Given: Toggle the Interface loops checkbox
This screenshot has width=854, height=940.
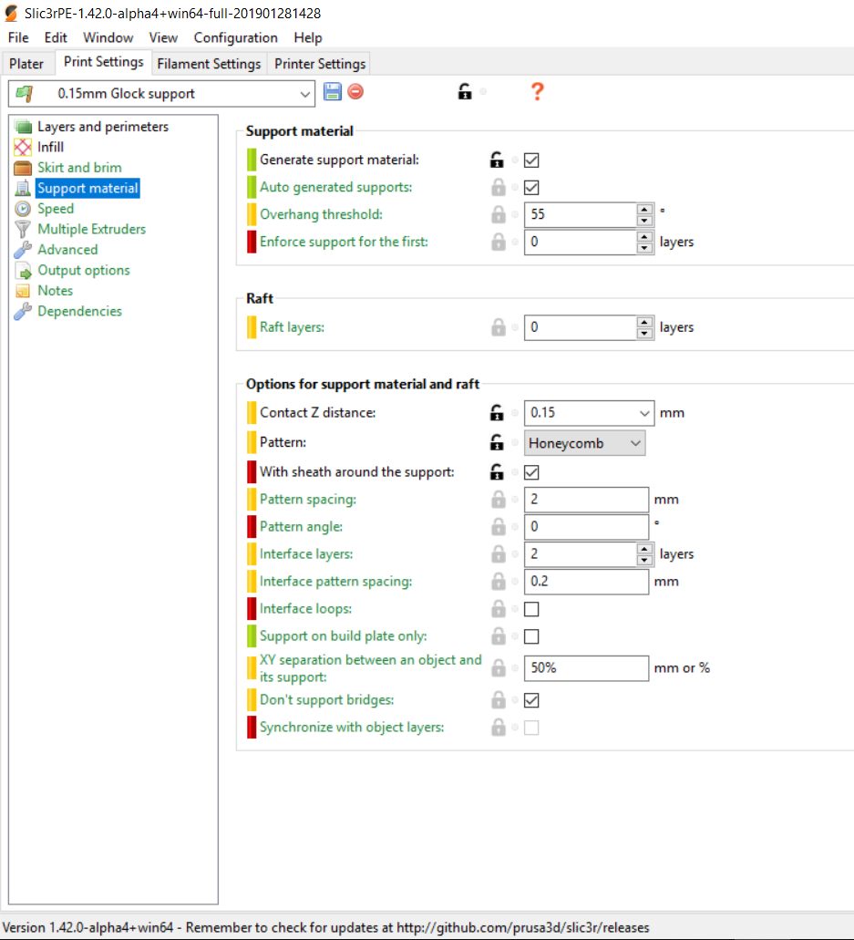Looking at the screenshot, I should [x=531, y=609].
